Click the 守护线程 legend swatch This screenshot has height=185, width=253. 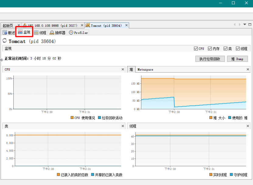tap(231, 175)
